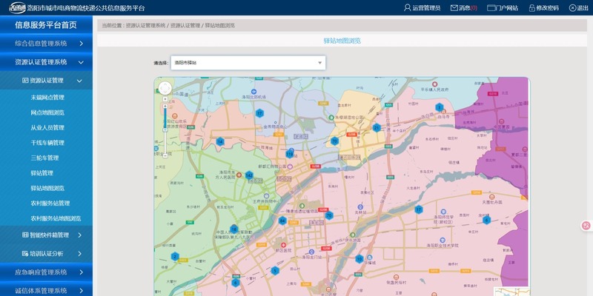Zoom in with the map plus button
Image resolution: width=593 pixels, height=296 pixels.
click(165, 106)
